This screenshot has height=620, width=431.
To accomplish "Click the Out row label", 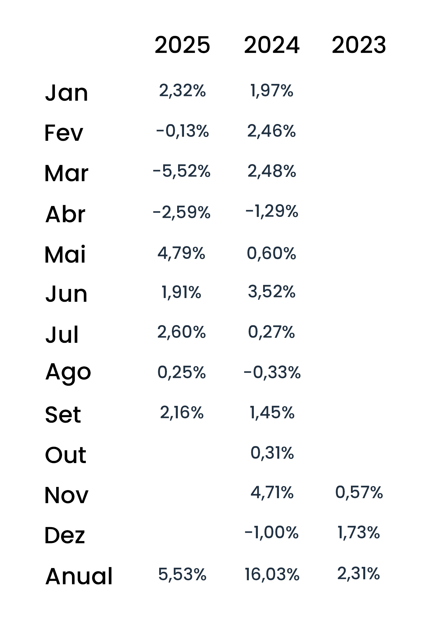I will click(65, 455).
